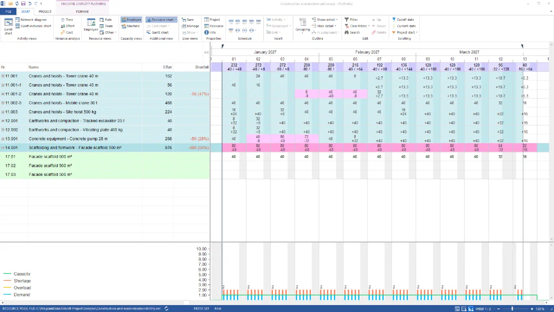
Task: Switch to the FORMAT ribbon tab
Action: point(82,12)
